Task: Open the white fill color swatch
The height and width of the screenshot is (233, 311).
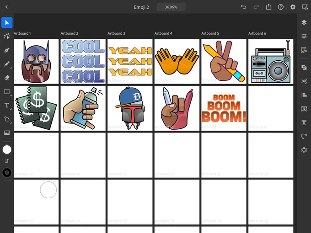Action: 7,149
